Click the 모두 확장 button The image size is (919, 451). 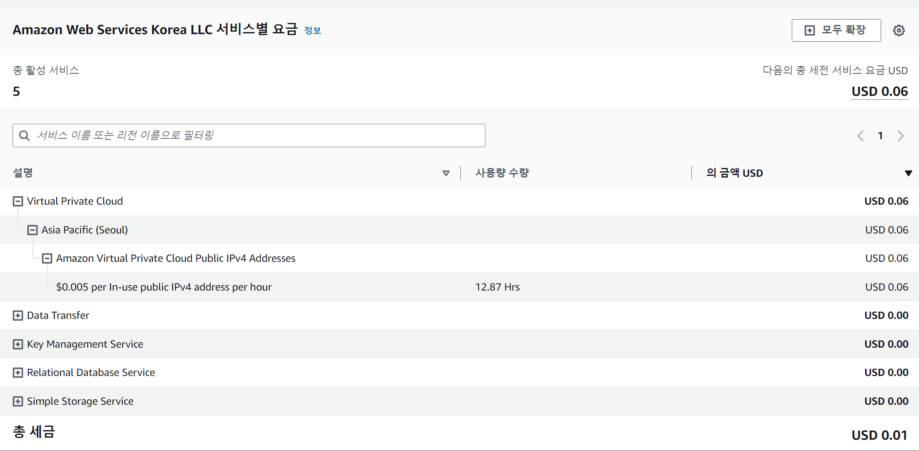click(836, 30)
